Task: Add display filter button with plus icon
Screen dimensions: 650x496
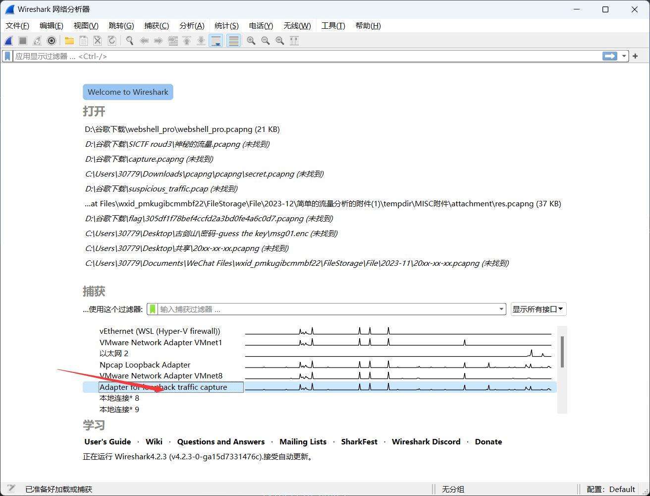Action: point(635,56)
